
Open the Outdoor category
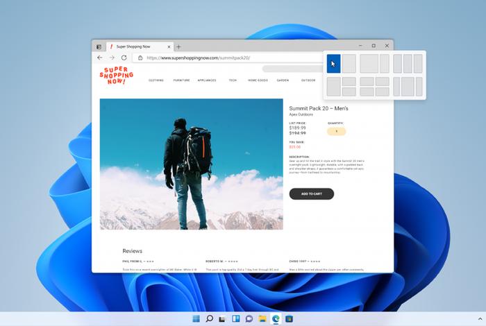(308, 80)
